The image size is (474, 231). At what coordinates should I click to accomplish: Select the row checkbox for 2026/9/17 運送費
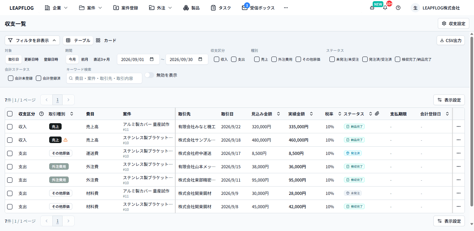[x=10, y=153]
